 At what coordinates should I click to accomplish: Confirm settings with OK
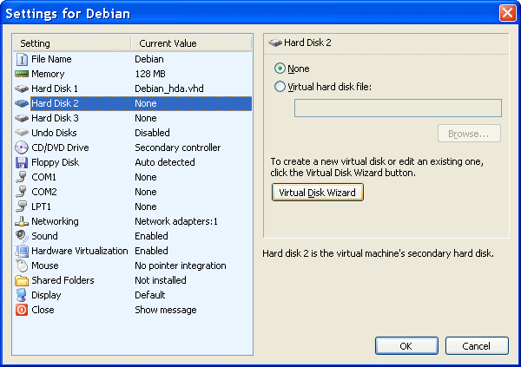click(406, 346)
